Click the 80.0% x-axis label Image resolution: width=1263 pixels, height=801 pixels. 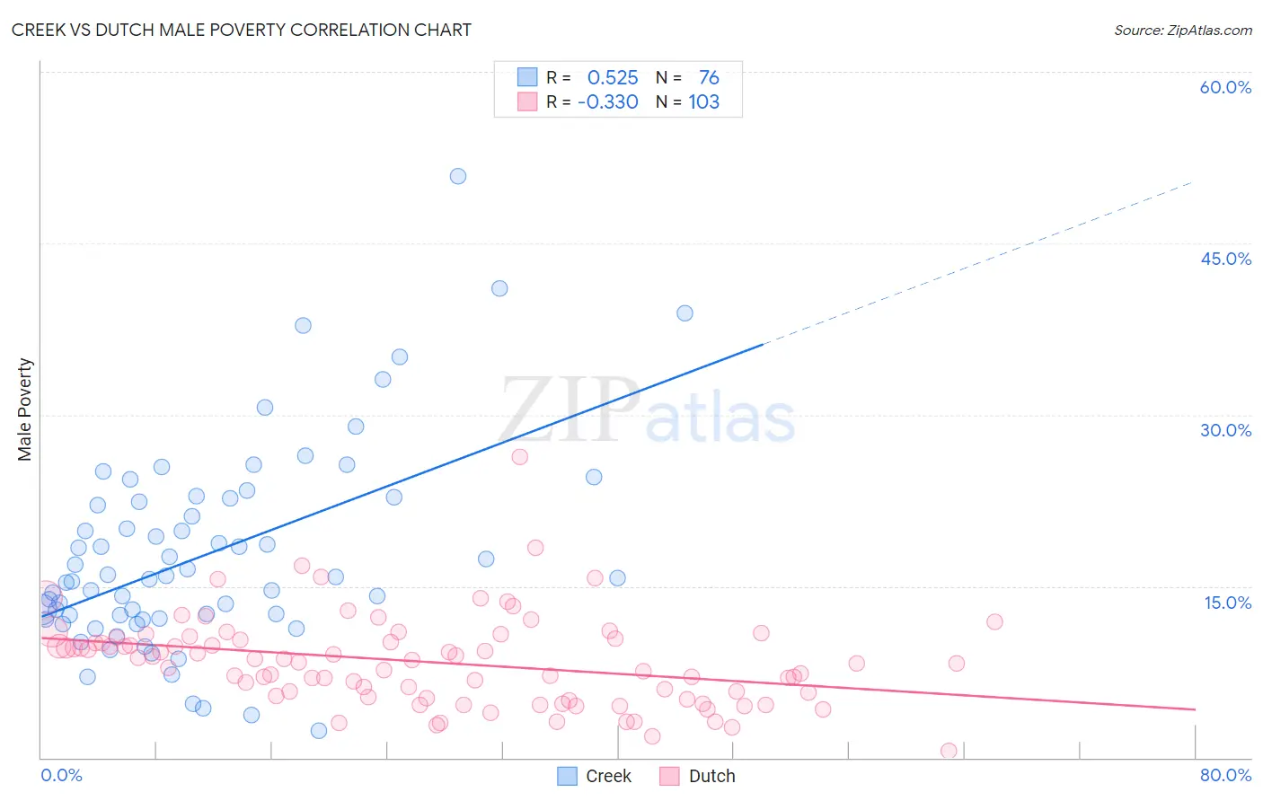pyautogui.click(x=1225, y=775)
